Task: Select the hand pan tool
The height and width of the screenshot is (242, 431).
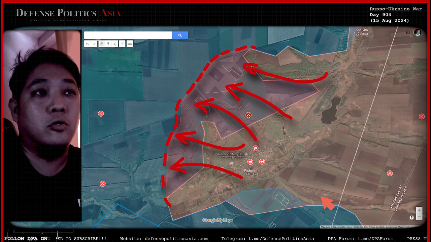Action: (101, 44)
